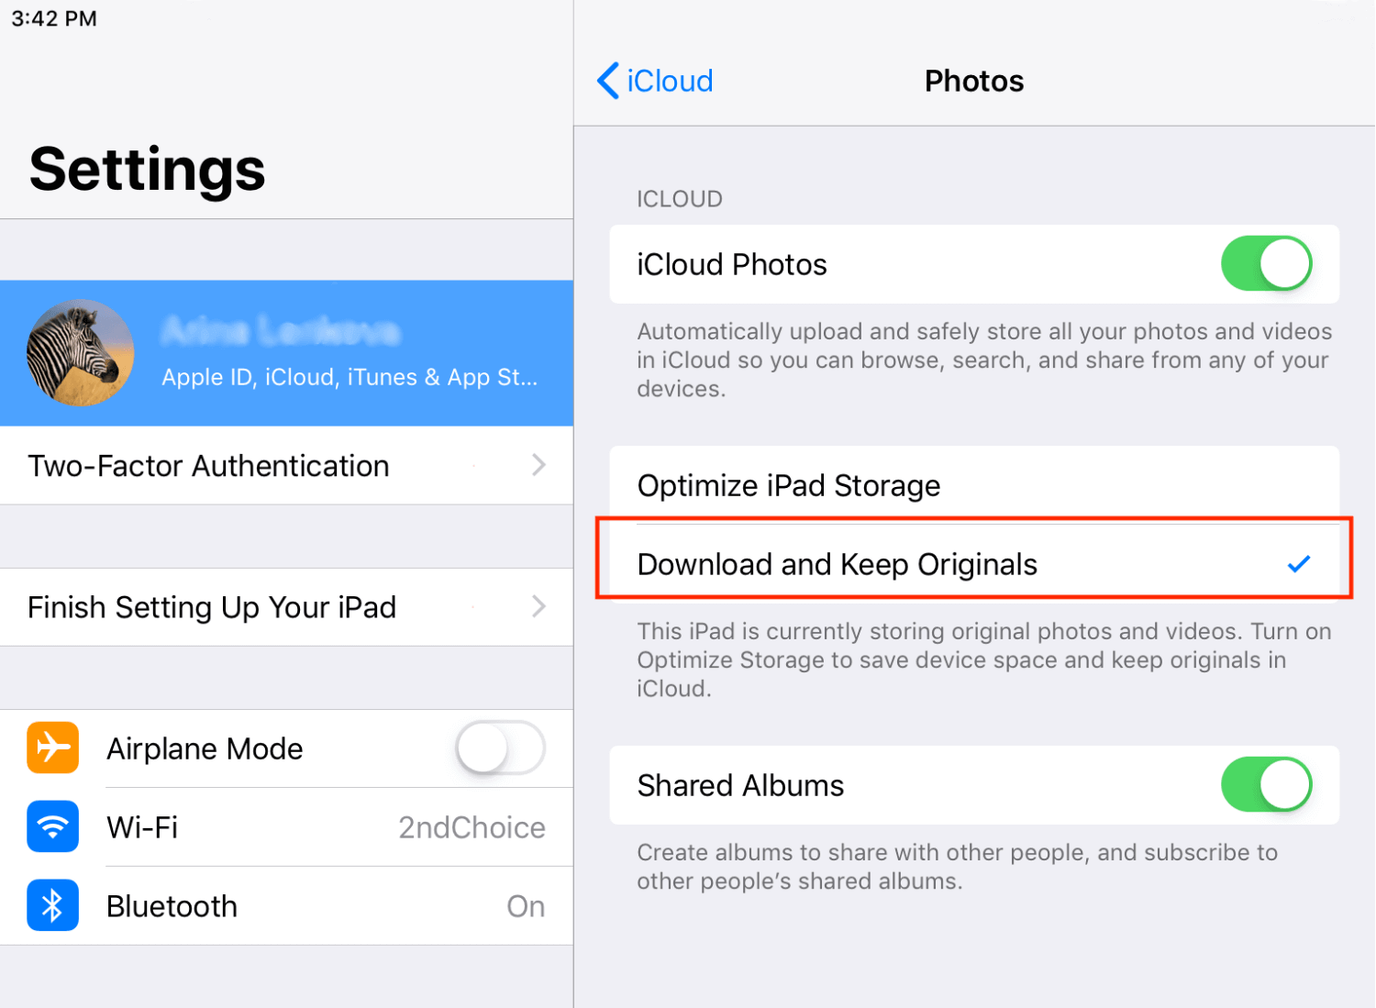
Task: Choose Download and Keep Originals
Action: tap(837, 565)
